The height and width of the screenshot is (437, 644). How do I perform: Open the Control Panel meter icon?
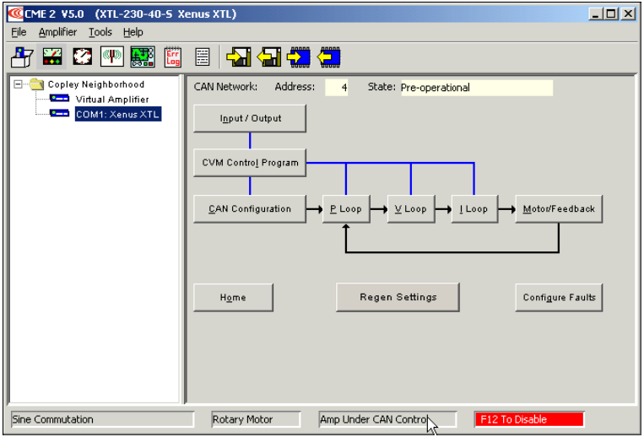(52, 57)
